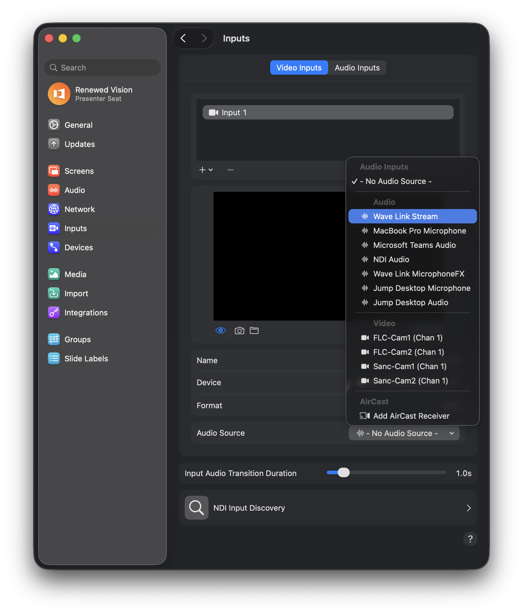Image resolution: width=523 pixels, height=614 pixels.
Task: Switch to the Video Inputs tab
Action: 299,68
